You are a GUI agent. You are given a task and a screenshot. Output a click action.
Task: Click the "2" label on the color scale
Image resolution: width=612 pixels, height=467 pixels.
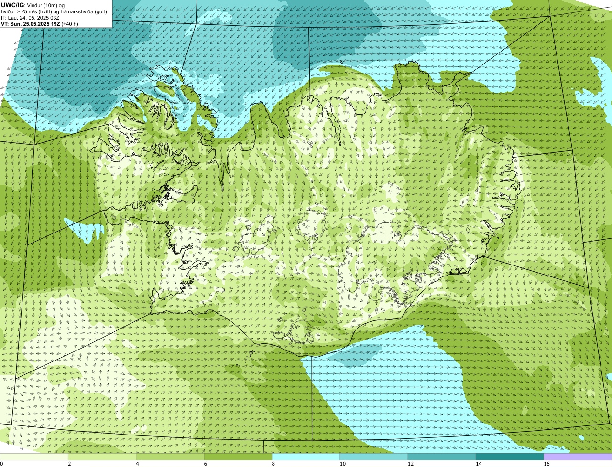69,464
